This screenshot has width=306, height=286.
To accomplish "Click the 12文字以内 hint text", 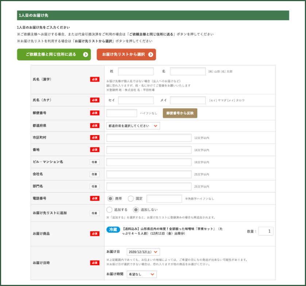I will coord(202,138).
